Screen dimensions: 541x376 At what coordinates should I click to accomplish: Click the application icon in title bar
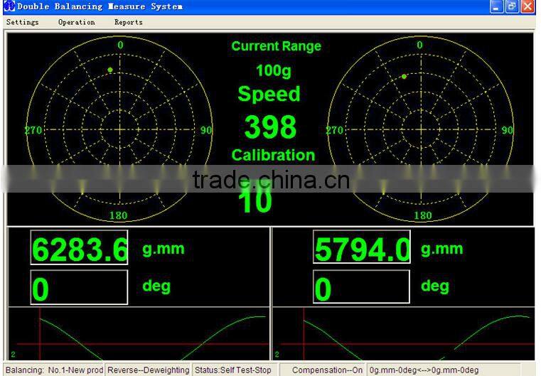[9, 6]
